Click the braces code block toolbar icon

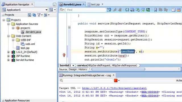(x=127, y=10)
